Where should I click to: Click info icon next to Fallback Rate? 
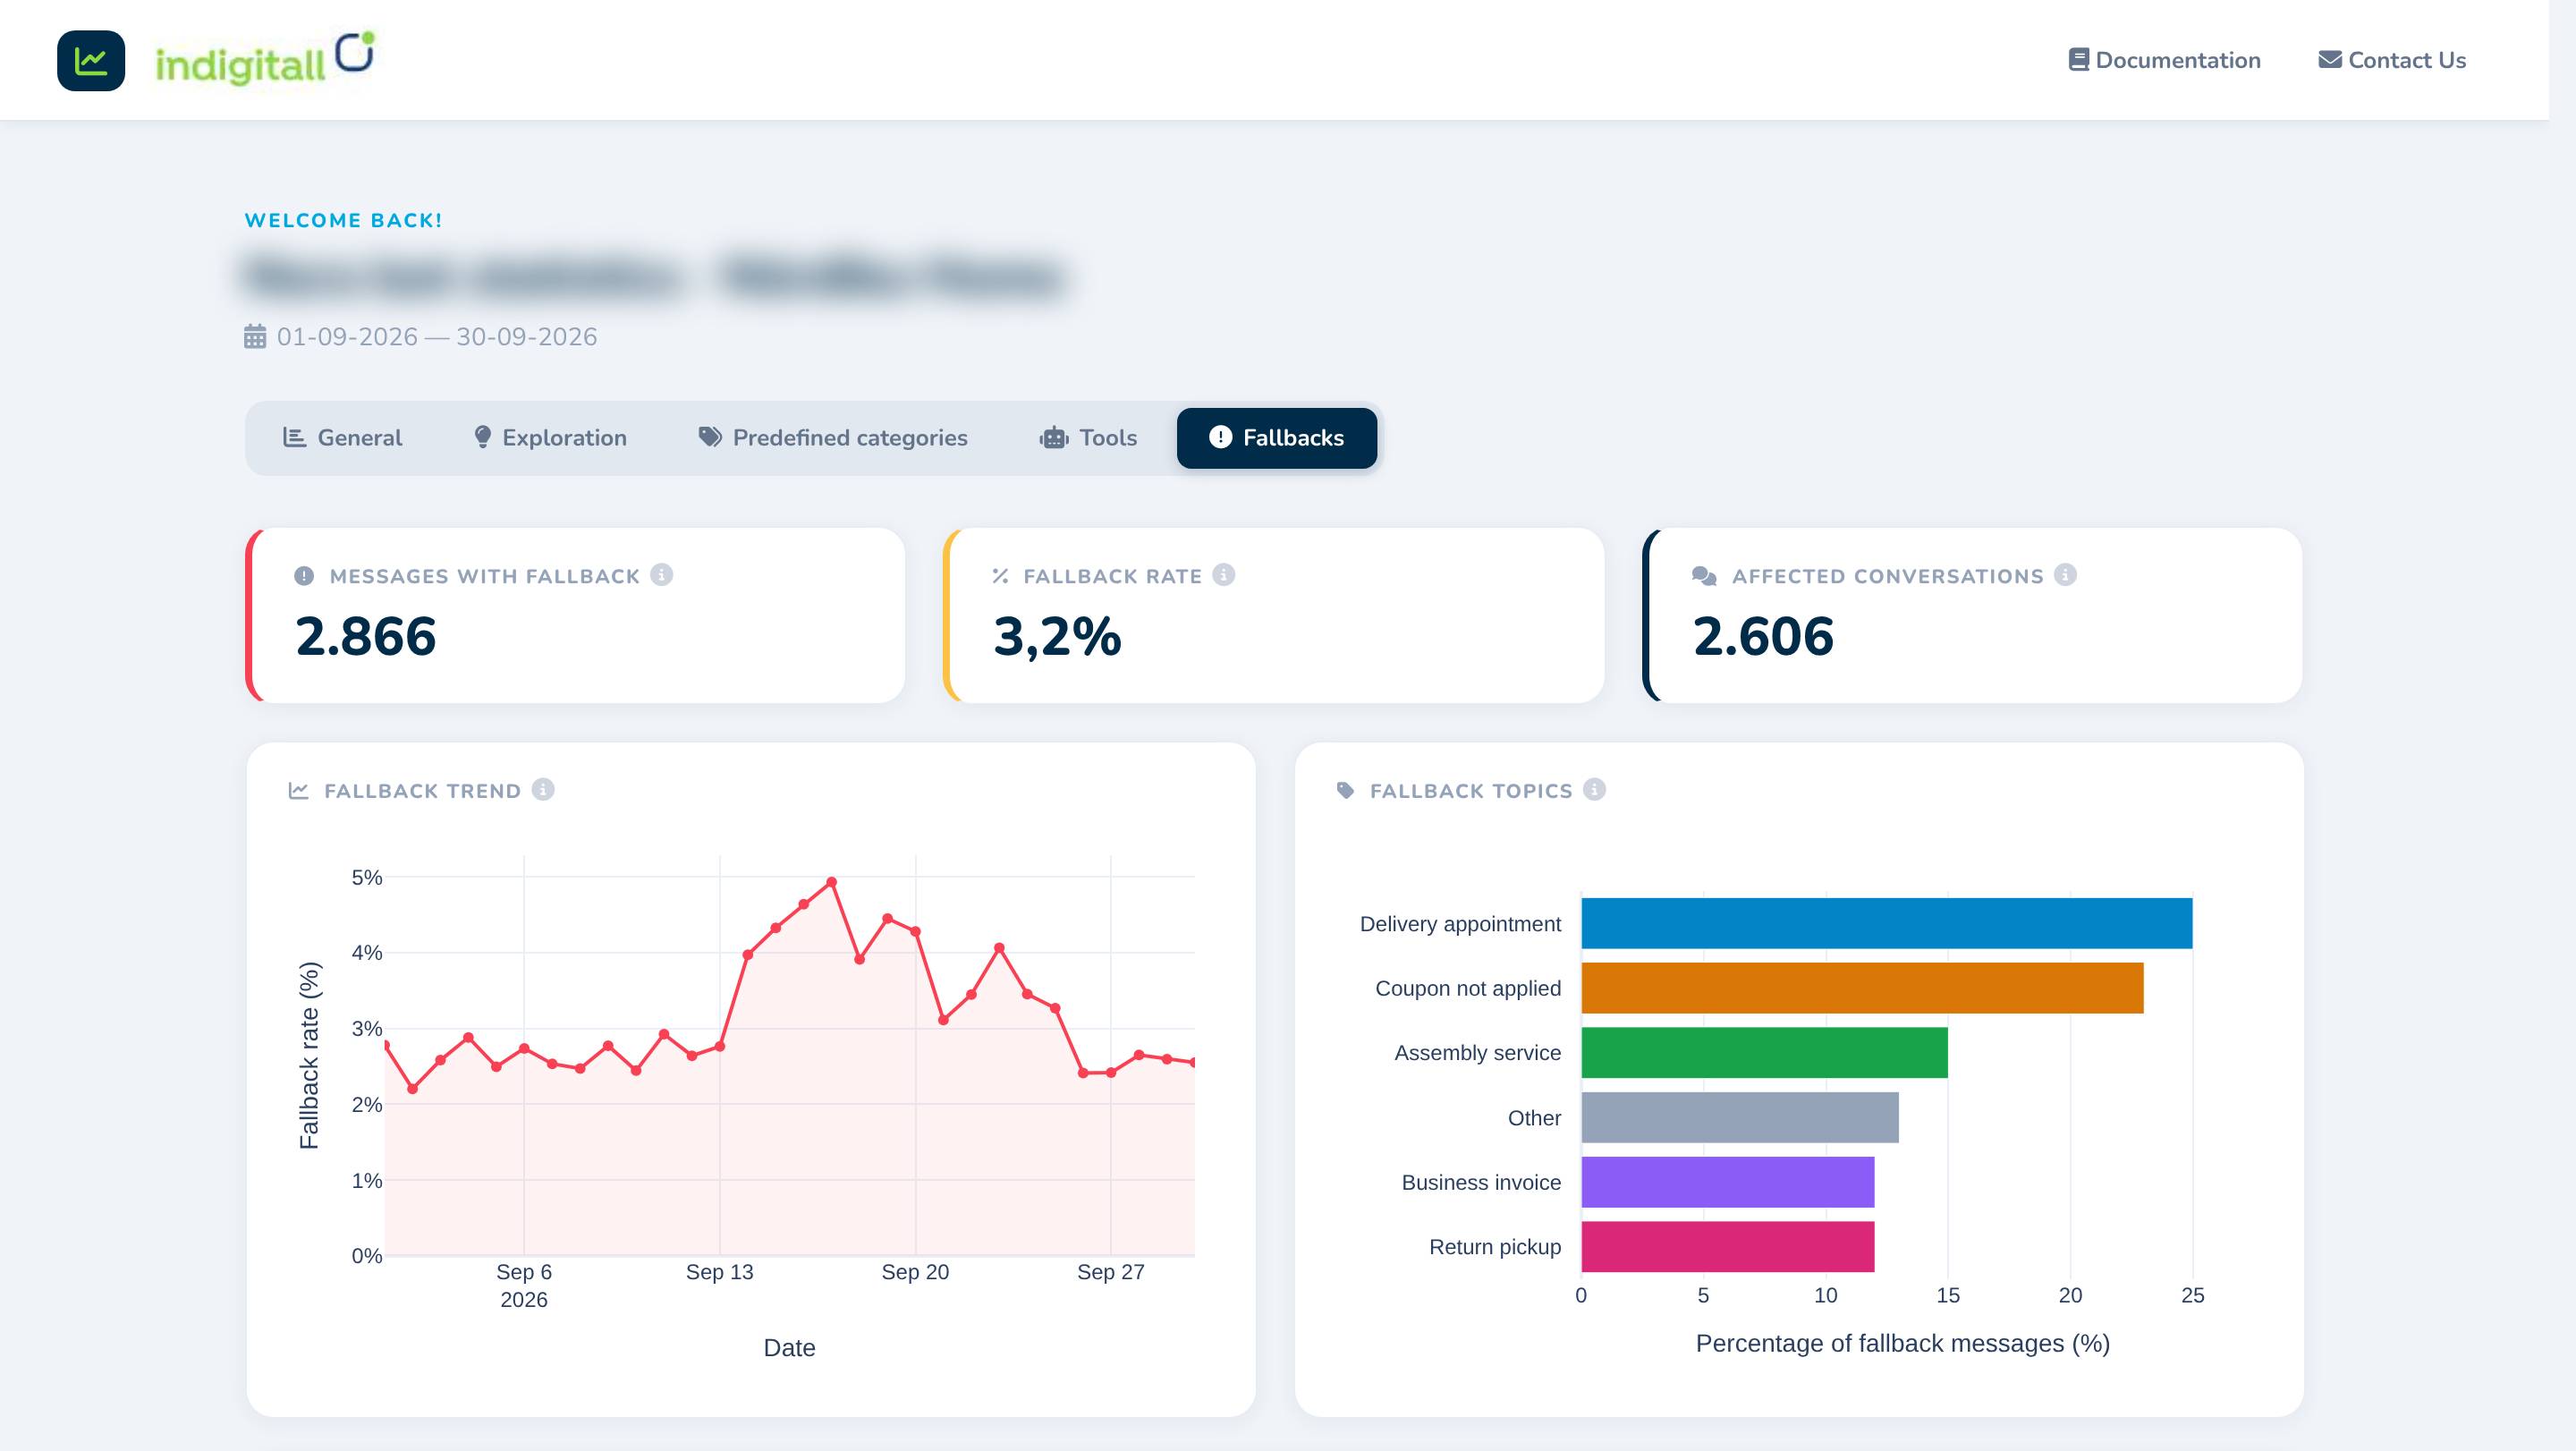(1224, 575)
